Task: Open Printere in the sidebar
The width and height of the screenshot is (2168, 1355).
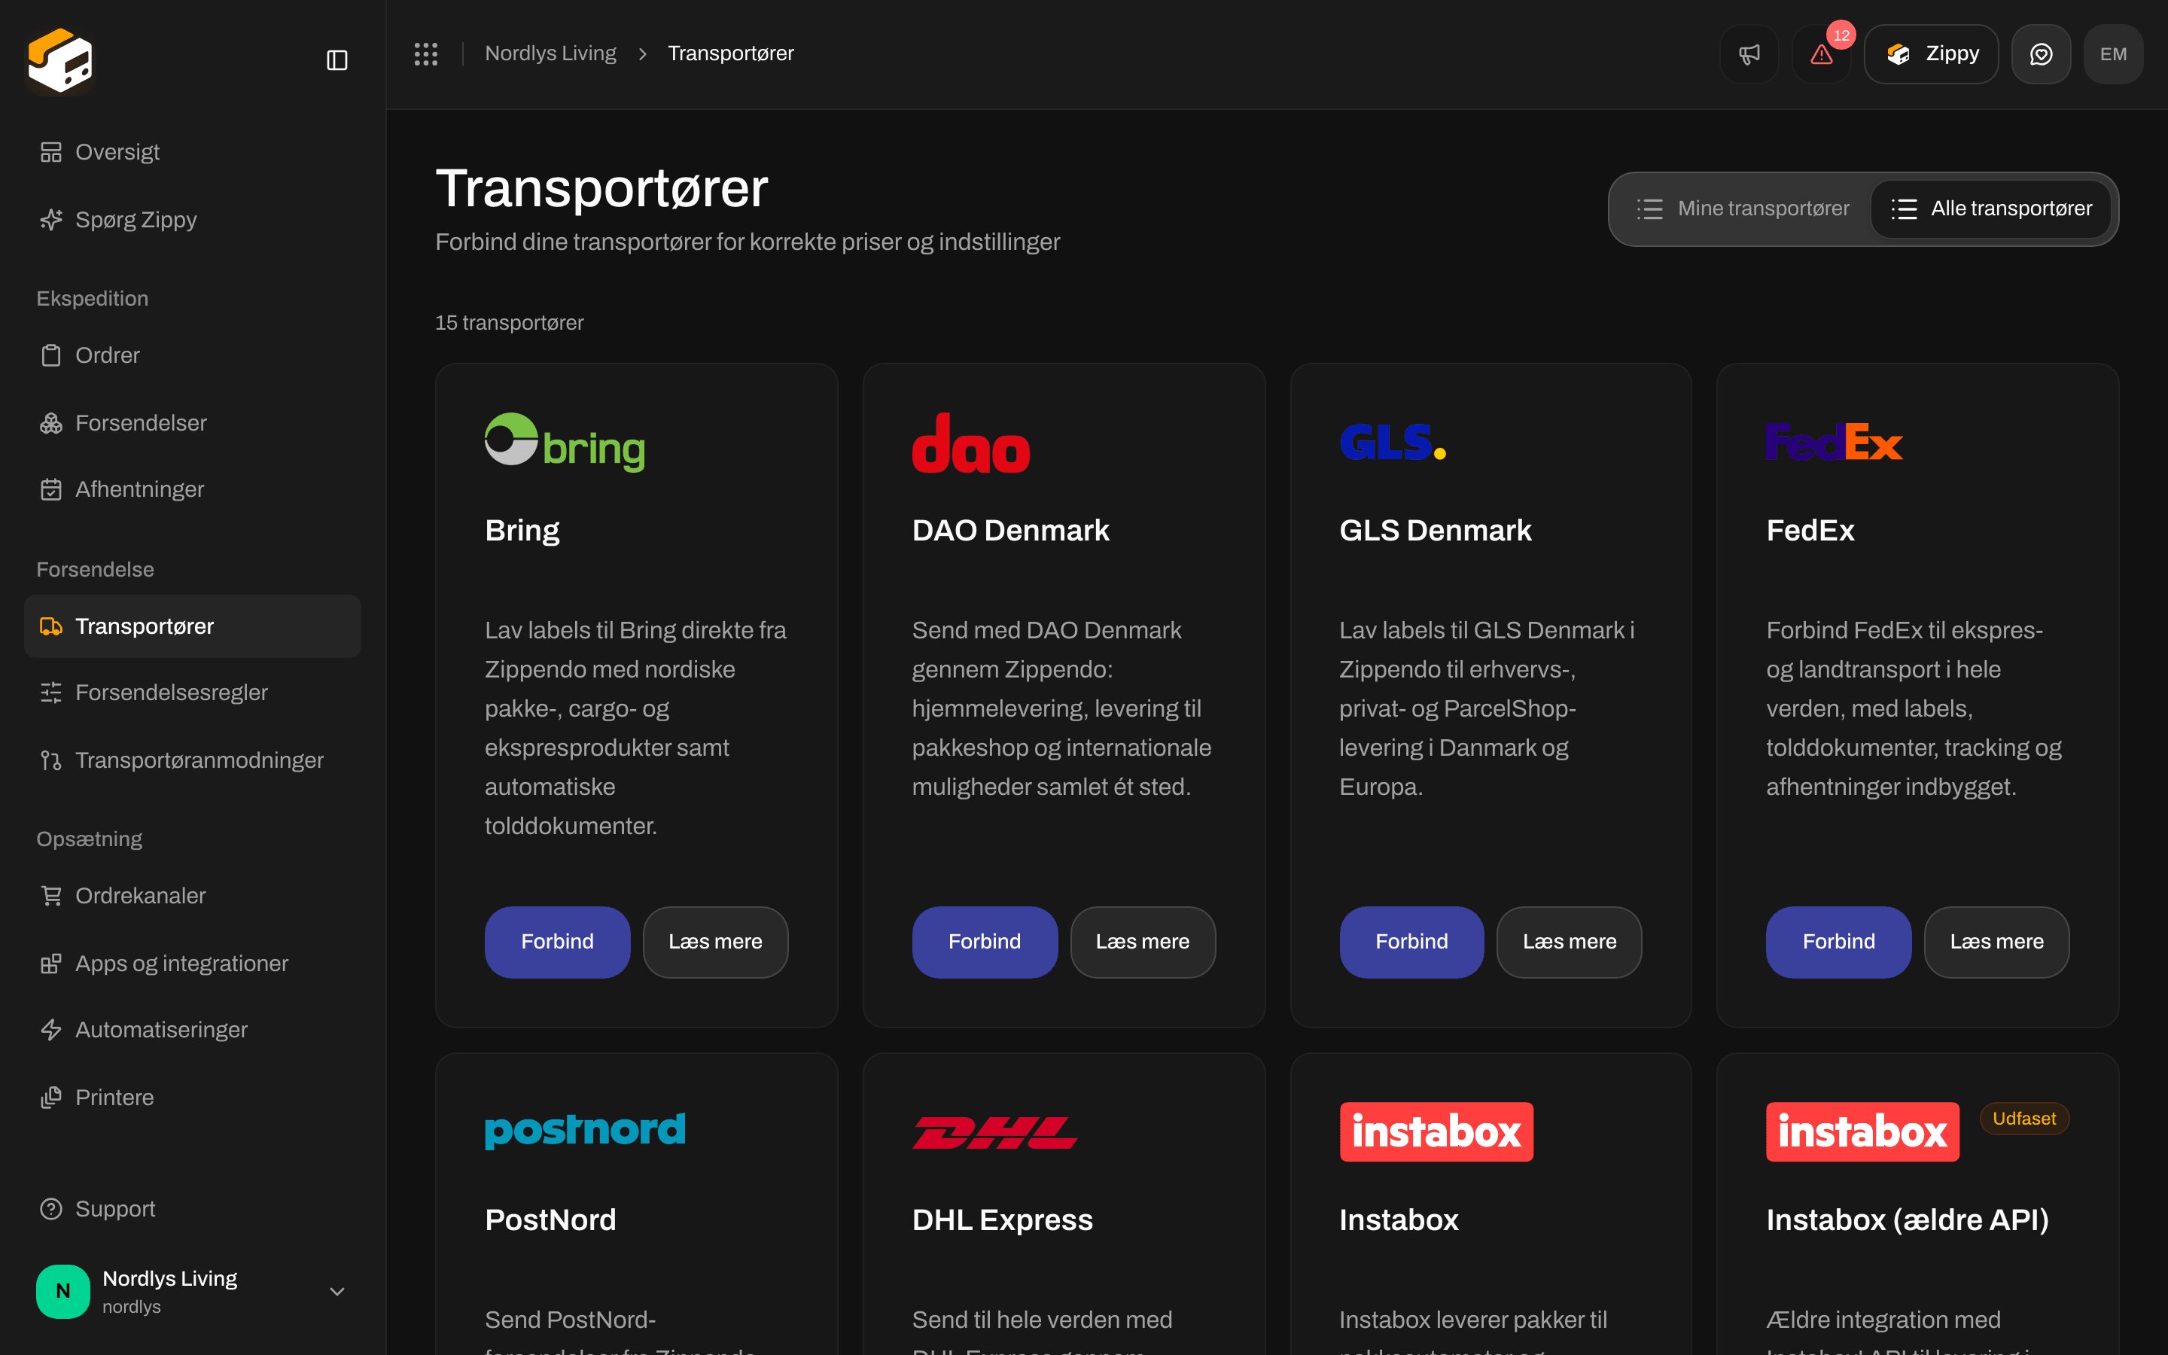Action: [x=193, y=1097]
